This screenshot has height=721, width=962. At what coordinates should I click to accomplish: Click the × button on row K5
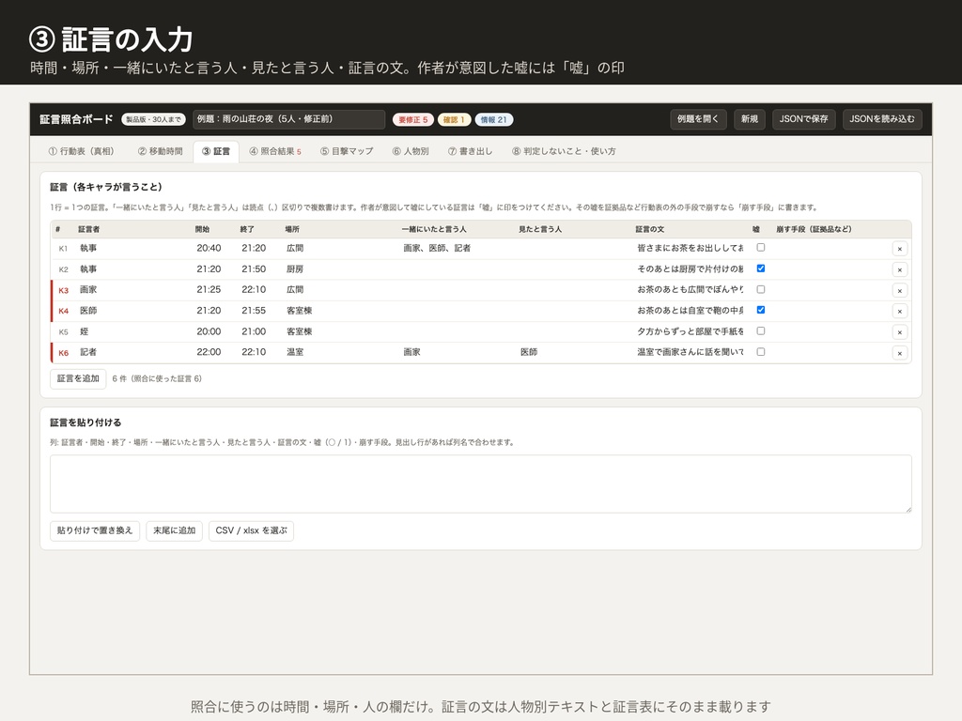click(x=899, y=331)
